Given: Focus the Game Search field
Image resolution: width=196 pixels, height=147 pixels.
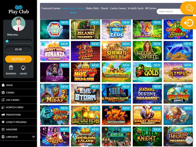Looking at the screenshot, I should pyautogui.click(x=169, y=12).
